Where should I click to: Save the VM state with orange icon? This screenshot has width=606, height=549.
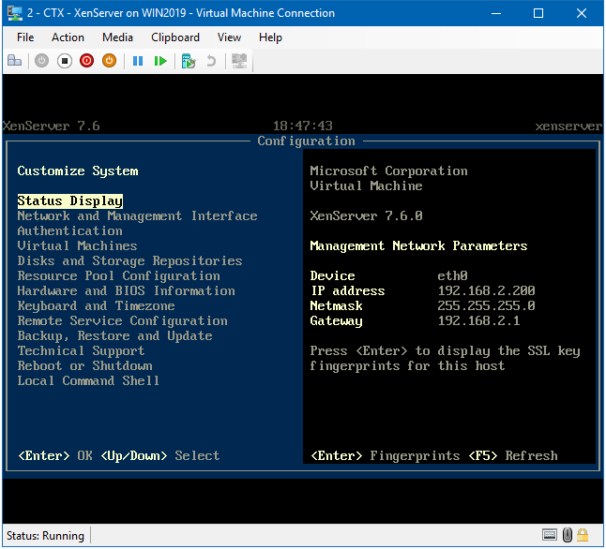pyautogui.click(x=110, y=61)
